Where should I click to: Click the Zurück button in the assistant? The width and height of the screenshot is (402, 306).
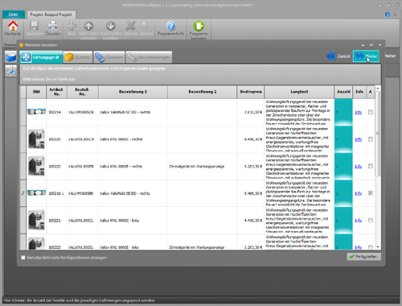click(338, 56)
